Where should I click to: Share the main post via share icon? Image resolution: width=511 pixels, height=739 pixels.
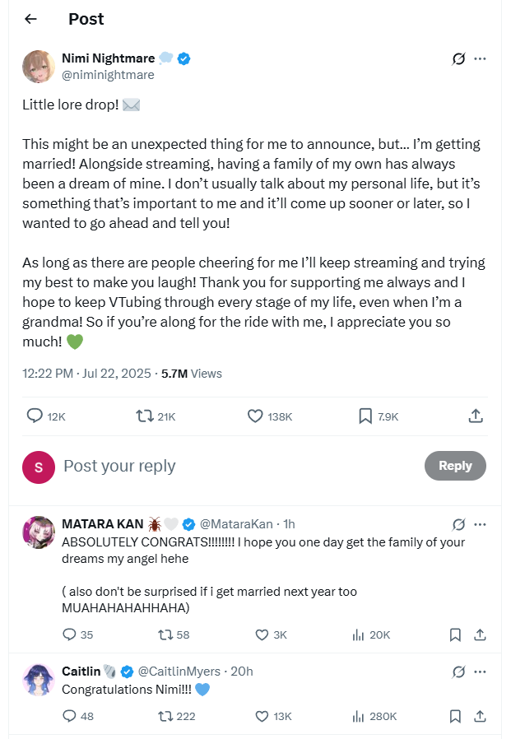point(476,416)
